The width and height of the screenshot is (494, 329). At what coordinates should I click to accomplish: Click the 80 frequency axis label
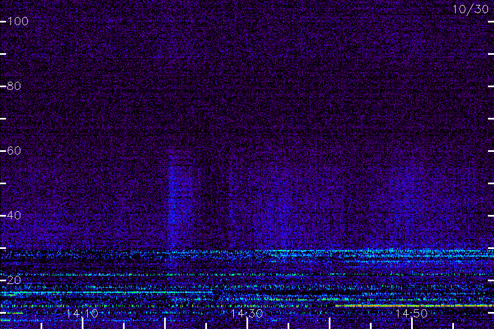coord(14,86)
